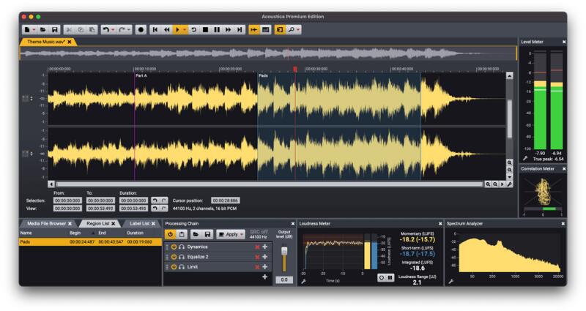Fast forward playback
This screenshot has height=311, width=586.
coord(228,29)
